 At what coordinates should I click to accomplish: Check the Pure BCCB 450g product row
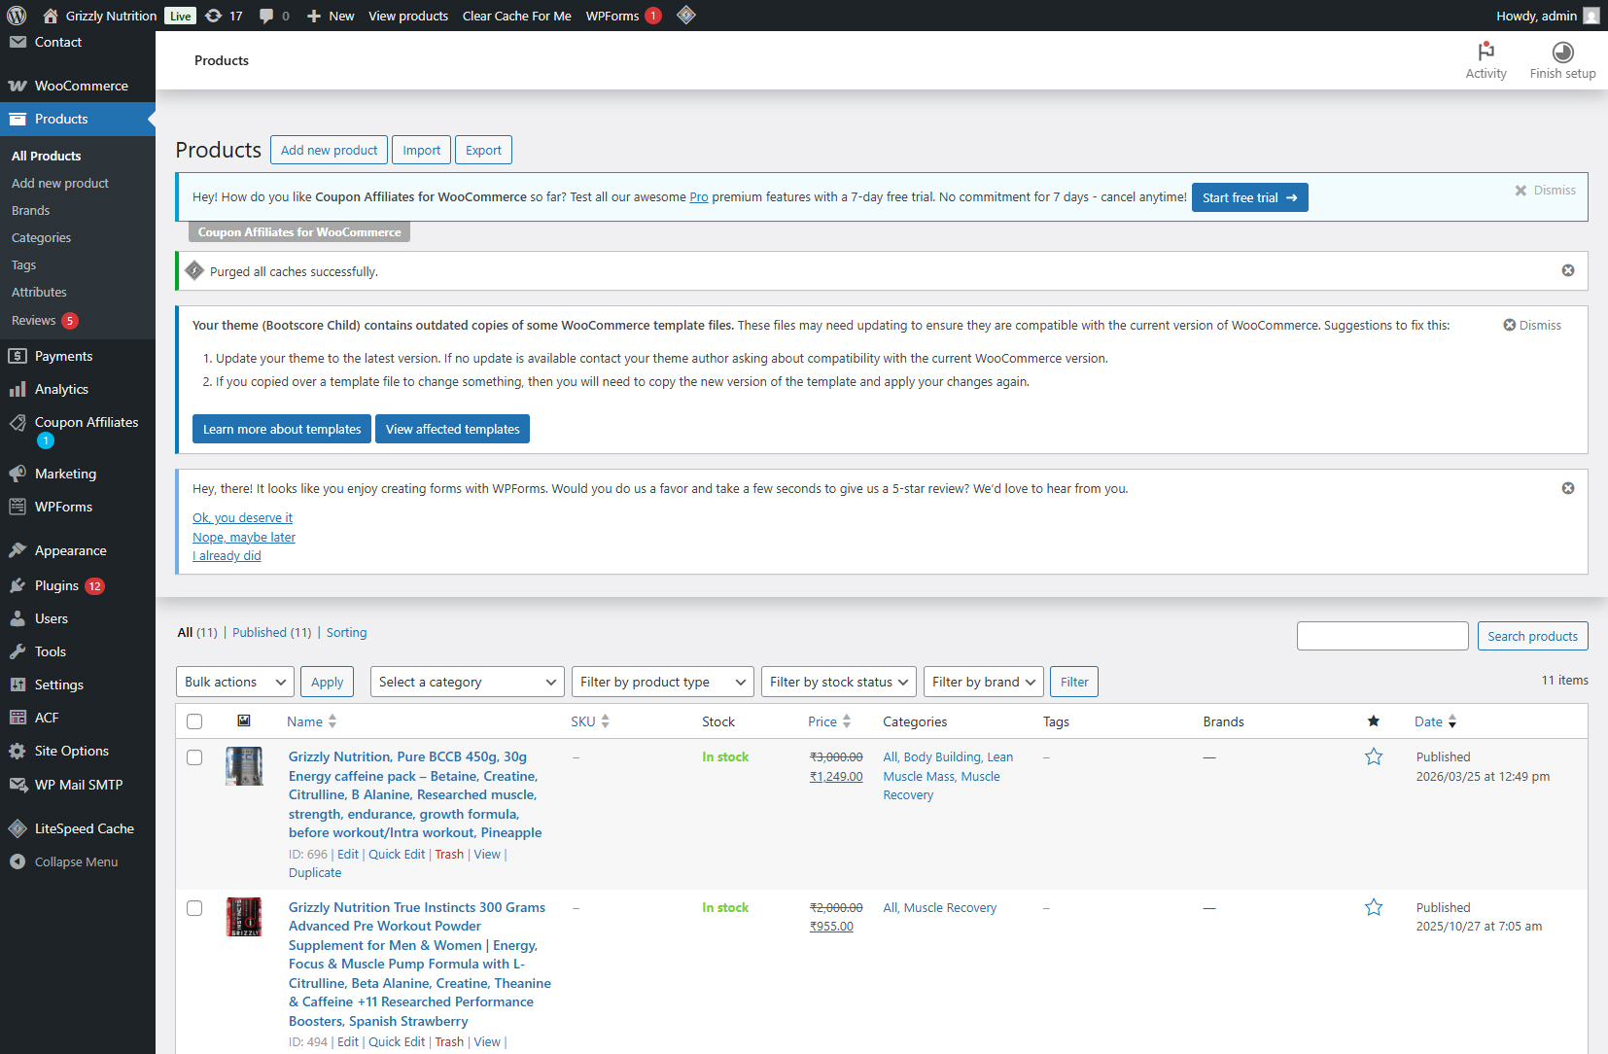tap(194, 757)
